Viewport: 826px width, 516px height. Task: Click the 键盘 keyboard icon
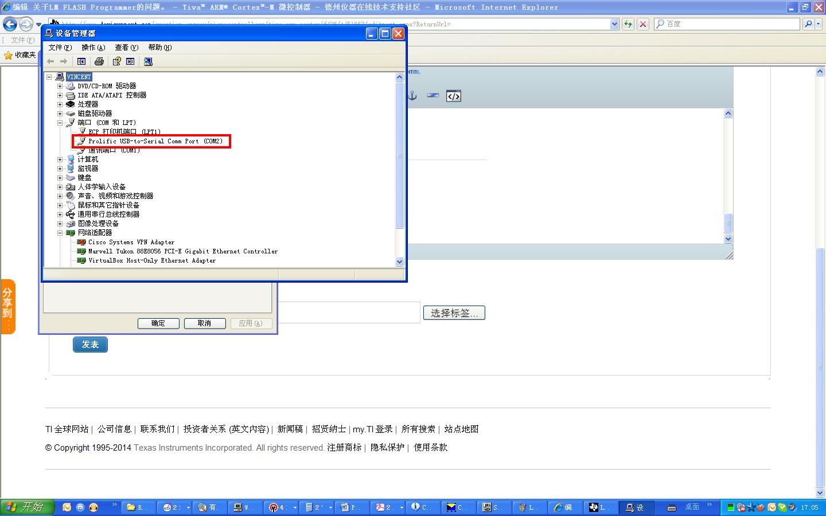tap(70, 178)
